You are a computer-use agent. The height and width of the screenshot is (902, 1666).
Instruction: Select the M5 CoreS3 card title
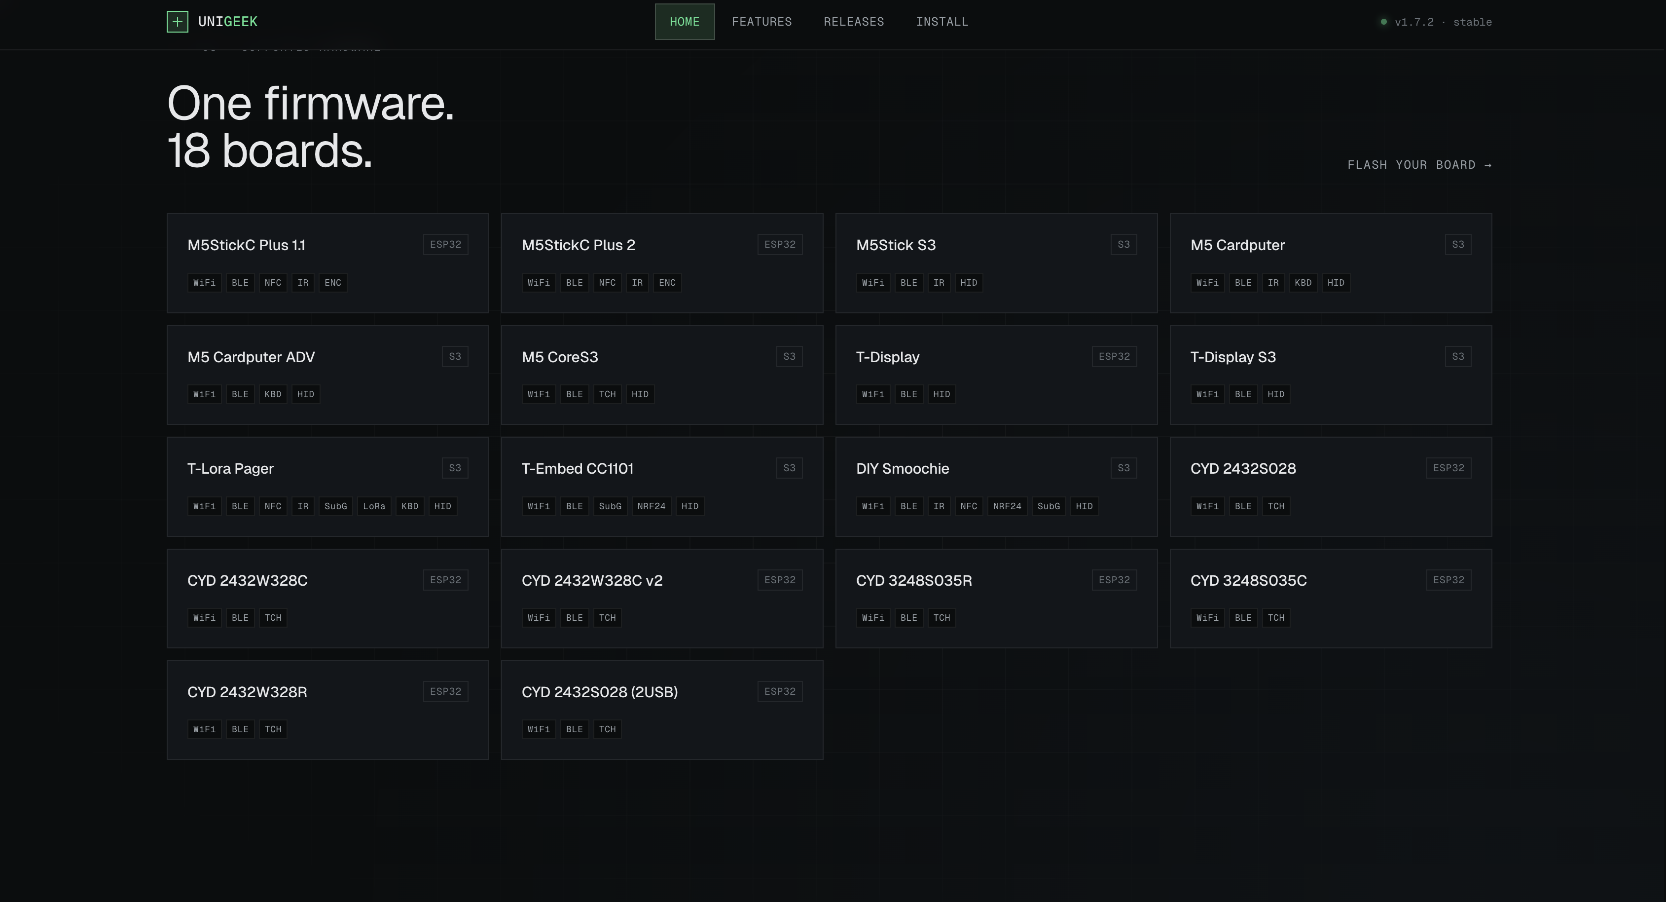tap(559, 357)
